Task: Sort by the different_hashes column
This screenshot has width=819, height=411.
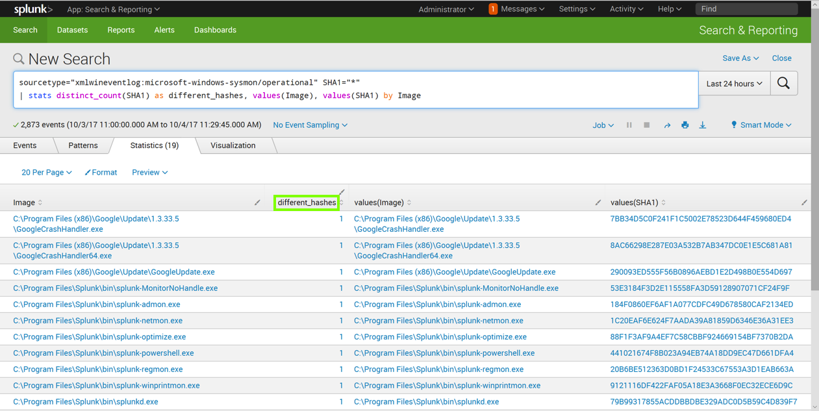Action: 307,203
